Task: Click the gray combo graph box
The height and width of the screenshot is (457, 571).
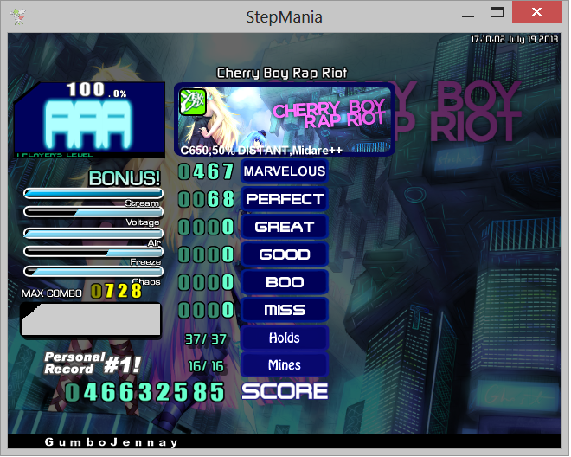Action: pos(91,319)
